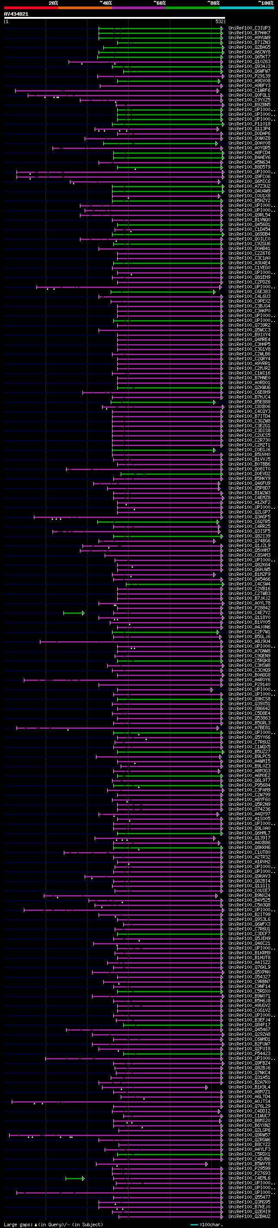Screen dimensions: 278x1228
Task: Open hit UniRef100_C6QTR5
Action: tap(249, 522)
